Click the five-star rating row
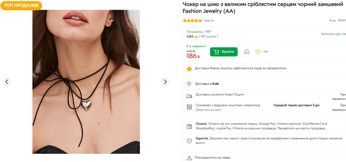346x162 pixels. point(192,20)
